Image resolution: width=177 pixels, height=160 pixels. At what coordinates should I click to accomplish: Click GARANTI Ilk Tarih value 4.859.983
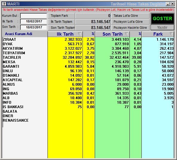click(x=73, y=66)
